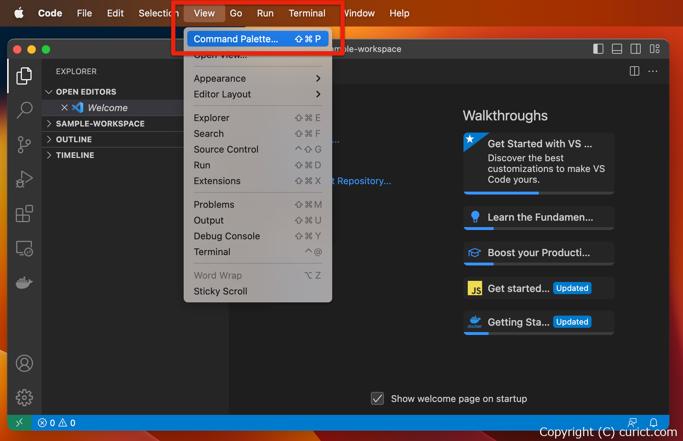
Task: Open the Editor Layout submenu
Action: click(x=258, y=94)
